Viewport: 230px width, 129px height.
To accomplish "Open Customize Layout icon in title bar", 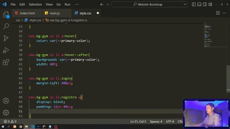I will [x=210, y=4].
